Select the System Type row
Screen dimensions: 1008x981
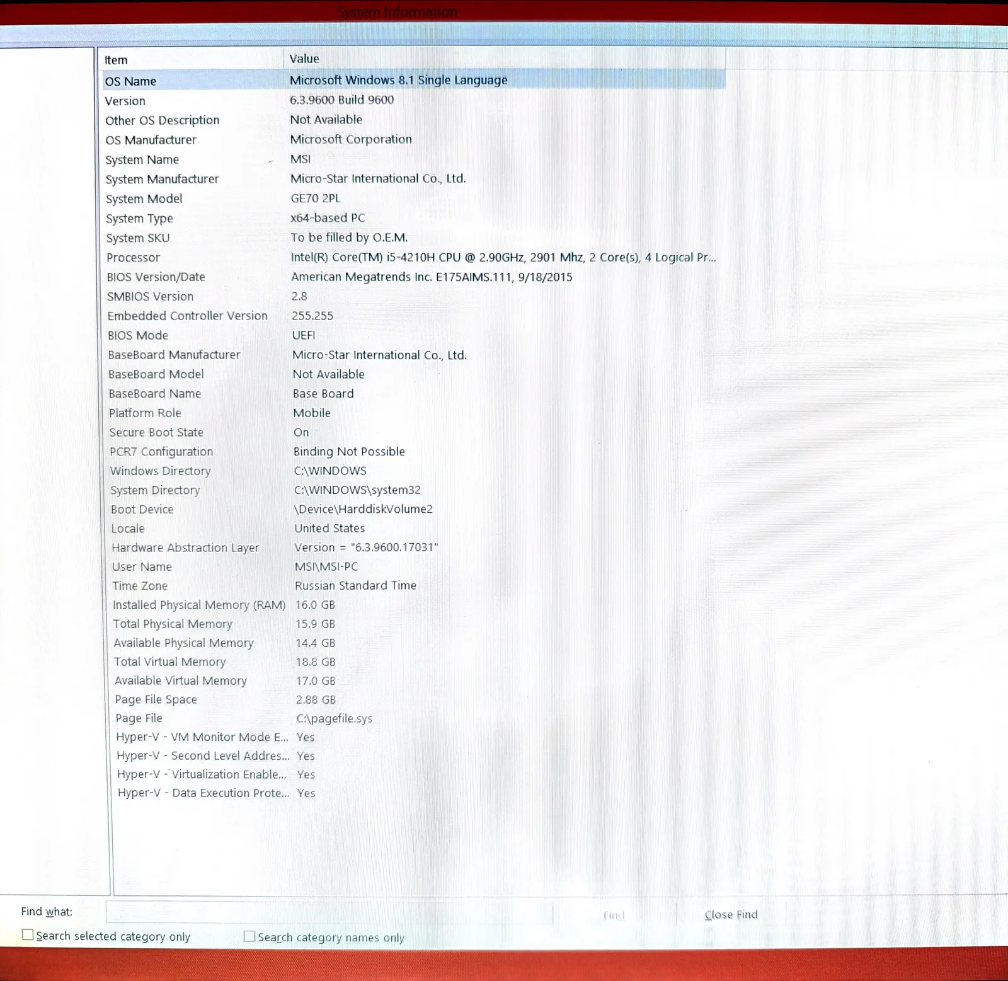(x=413, y=218)
